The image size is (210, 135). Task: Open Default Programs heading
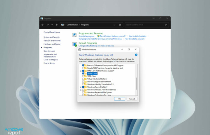(x=88, y=43)
